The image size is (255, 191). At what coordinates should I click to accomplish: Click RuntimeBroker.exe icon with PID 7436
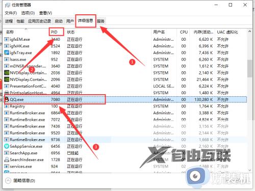(x=7, y=126)
